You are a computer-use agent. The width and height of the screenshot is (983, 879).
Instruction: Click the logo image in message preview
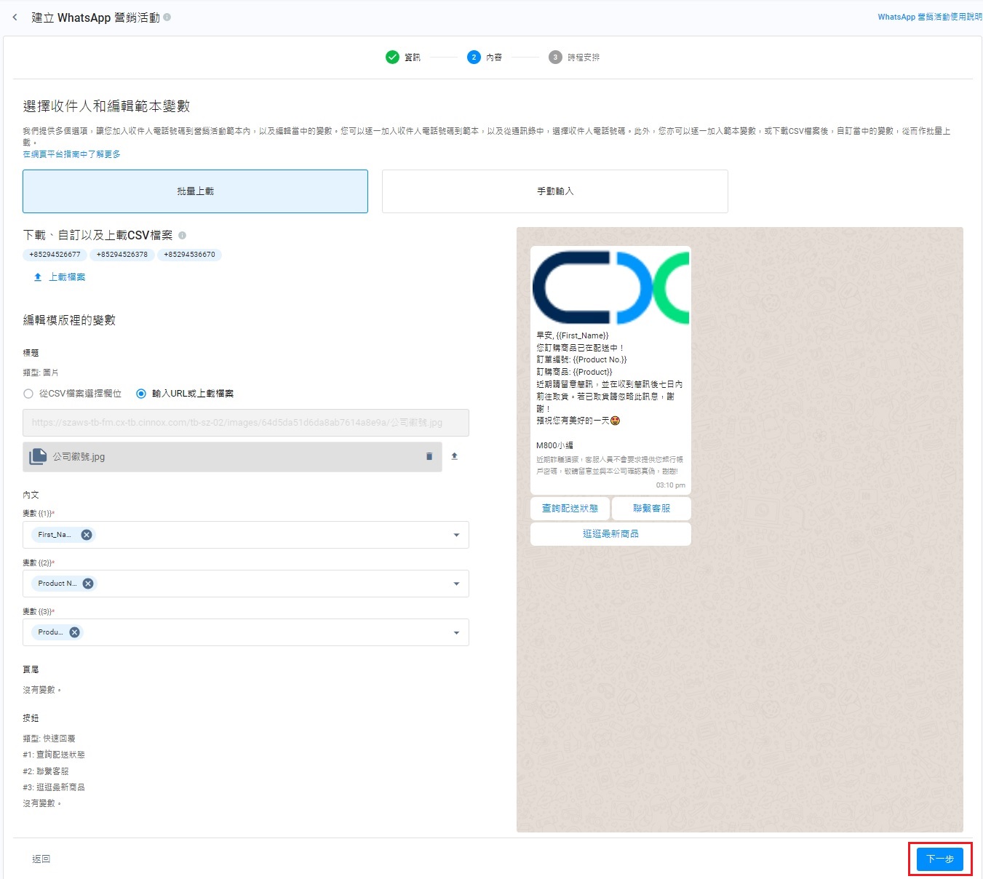[610, 287]
